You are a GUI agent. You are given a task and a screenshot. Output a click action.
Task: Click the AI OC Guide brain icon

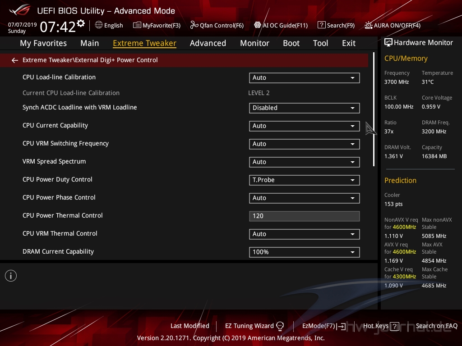coord(258,25)
